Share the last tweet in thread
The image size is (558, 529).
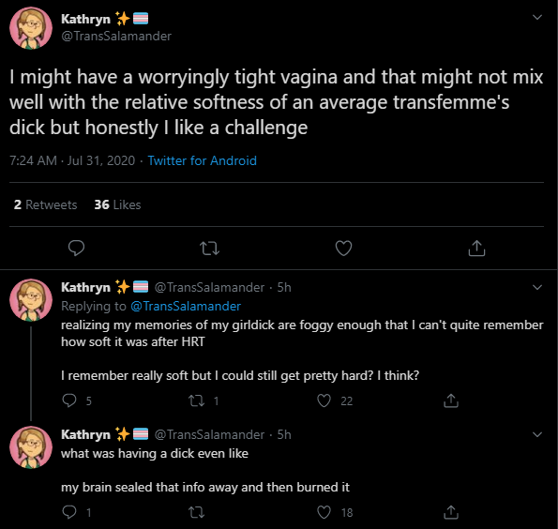click(x=451, y=512)
